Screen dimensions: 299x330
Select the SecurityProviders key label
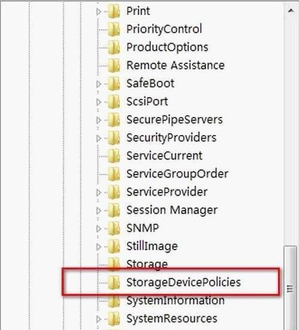point(171,138)
